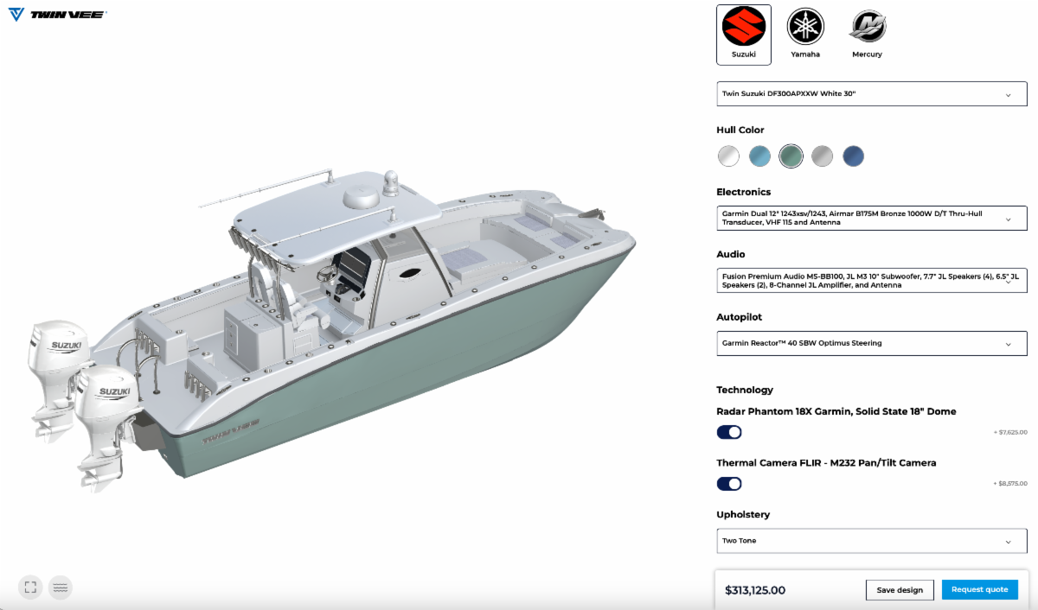Choose the dark blue hull color swatch

pyautogui.click(x=853, y=156)
